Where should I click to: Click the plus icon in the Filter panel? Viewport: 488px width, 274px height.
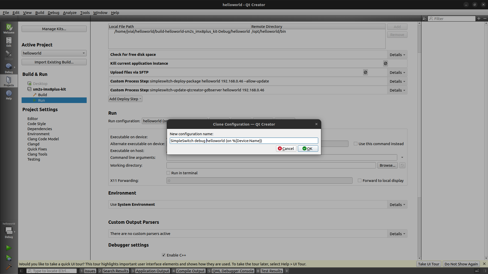[479, 18]
